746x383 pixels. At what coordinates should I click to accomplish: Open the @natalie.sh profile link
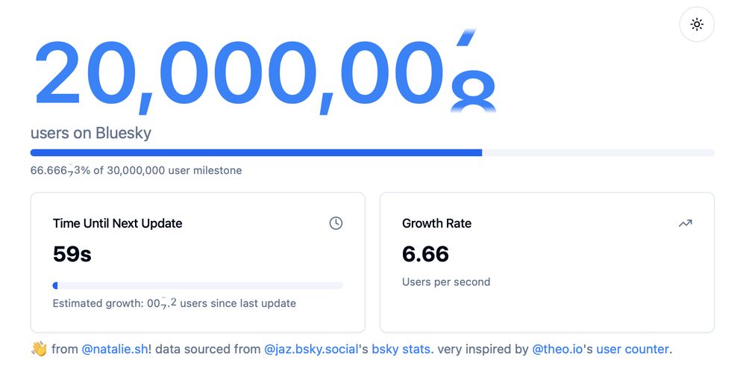coord(115,349)
